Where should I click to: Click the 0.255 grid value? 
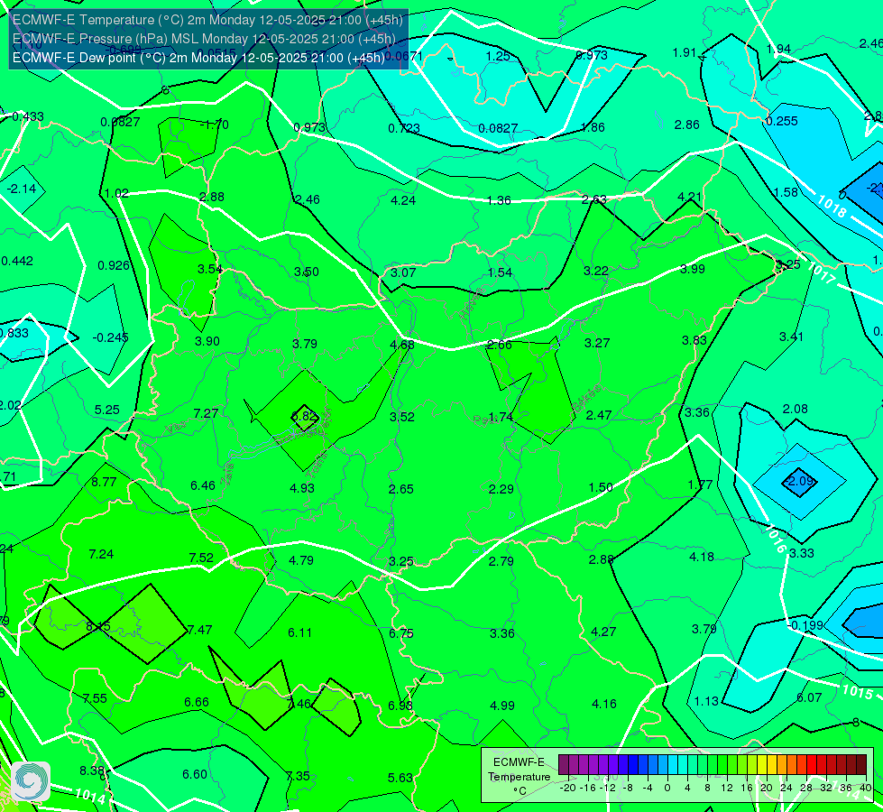(x=782, y=121)
